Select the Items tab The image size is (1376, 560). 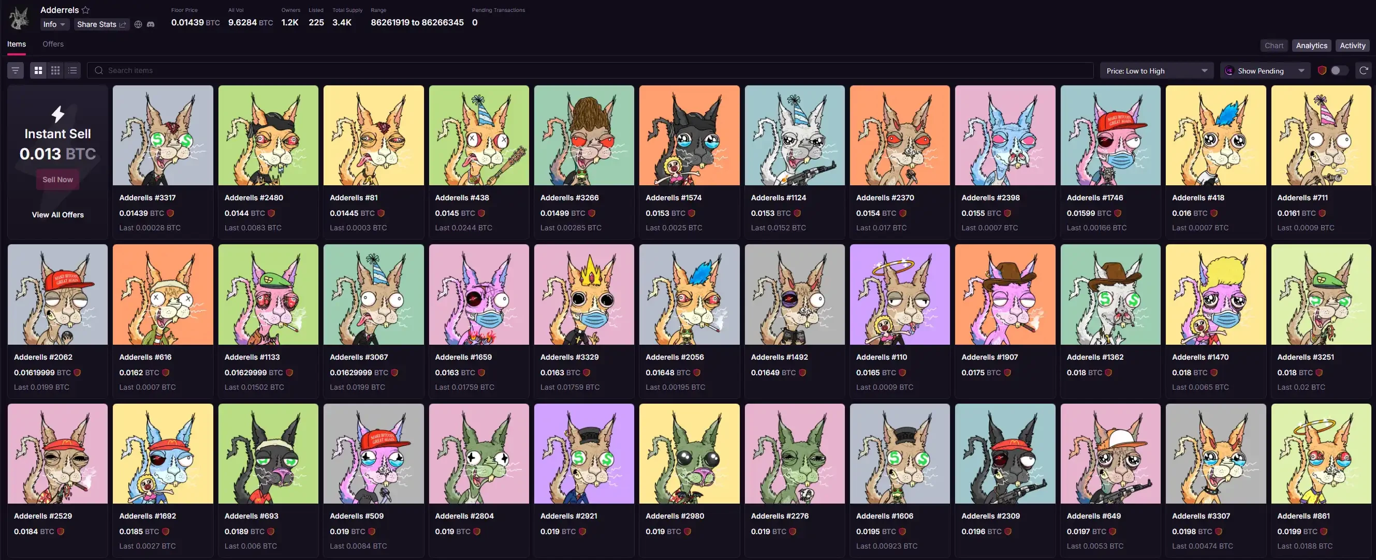coord(17,45)
